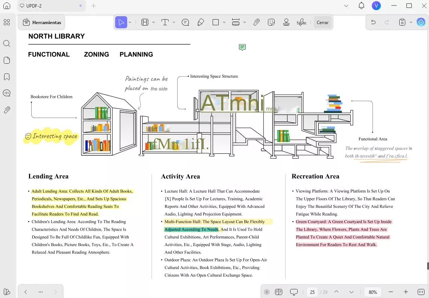Open the bookmarks panel
The height and width of the screenshot is (298, 429).
tap(6, 77)
